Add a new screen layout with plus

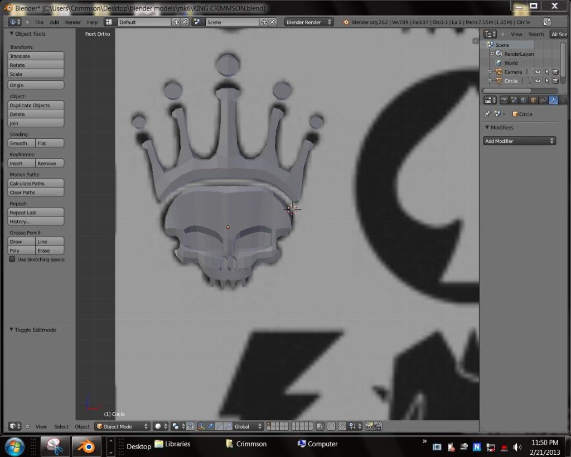tap(176, 22)
